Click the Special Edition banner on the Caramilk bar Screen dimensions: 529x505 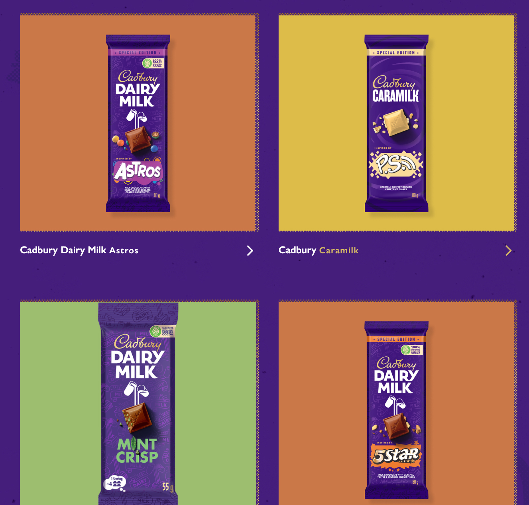click(396, 52)
